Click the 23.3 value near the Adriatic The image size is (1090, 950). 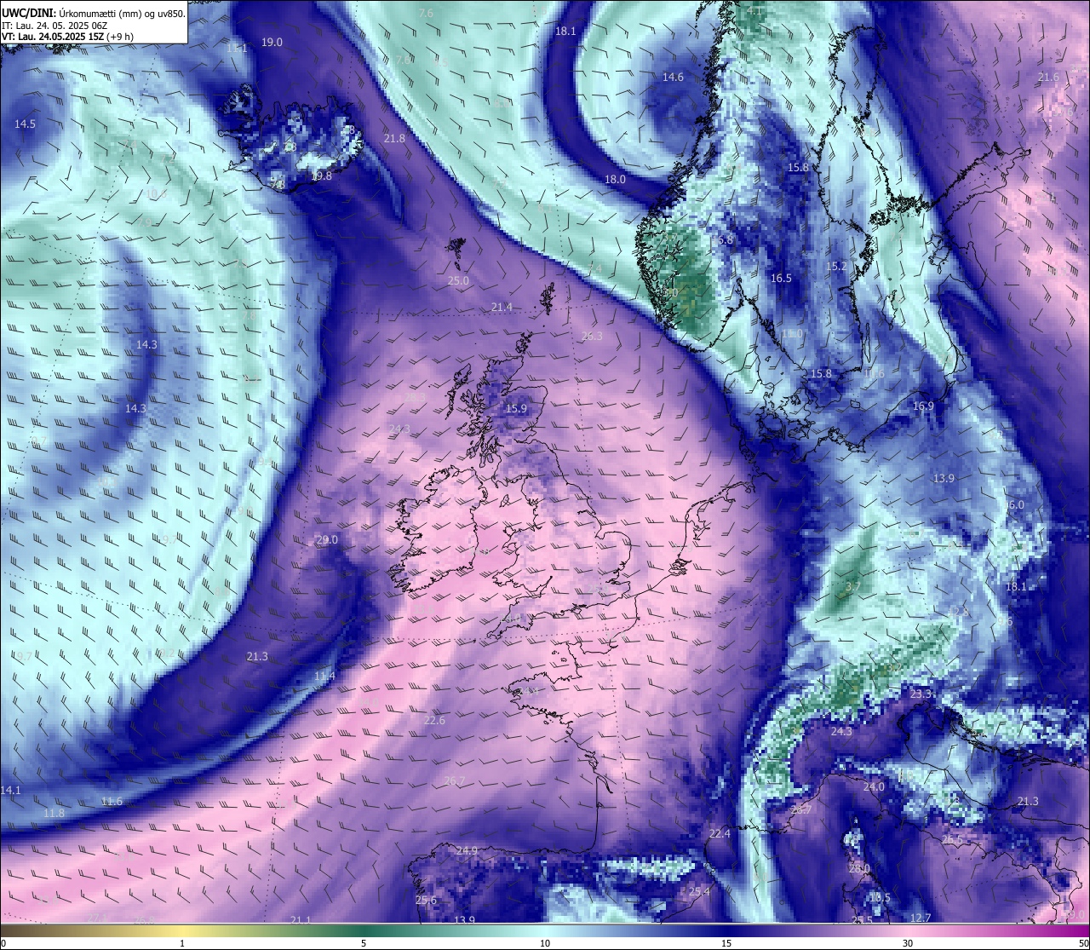(921, 694)
